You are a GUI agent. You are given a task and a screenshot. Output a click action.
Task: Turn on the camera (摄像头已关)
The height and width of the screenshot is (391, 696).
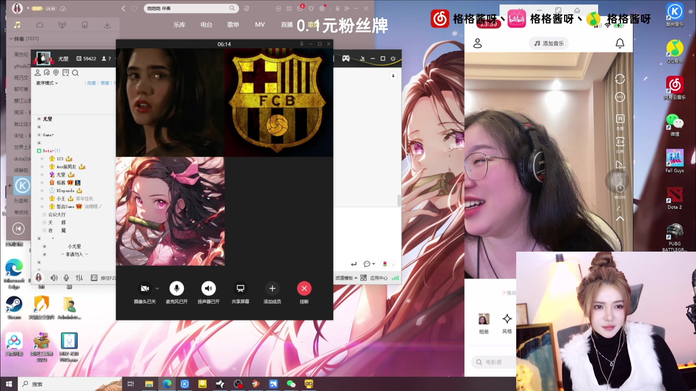click(x=144, y=288)
